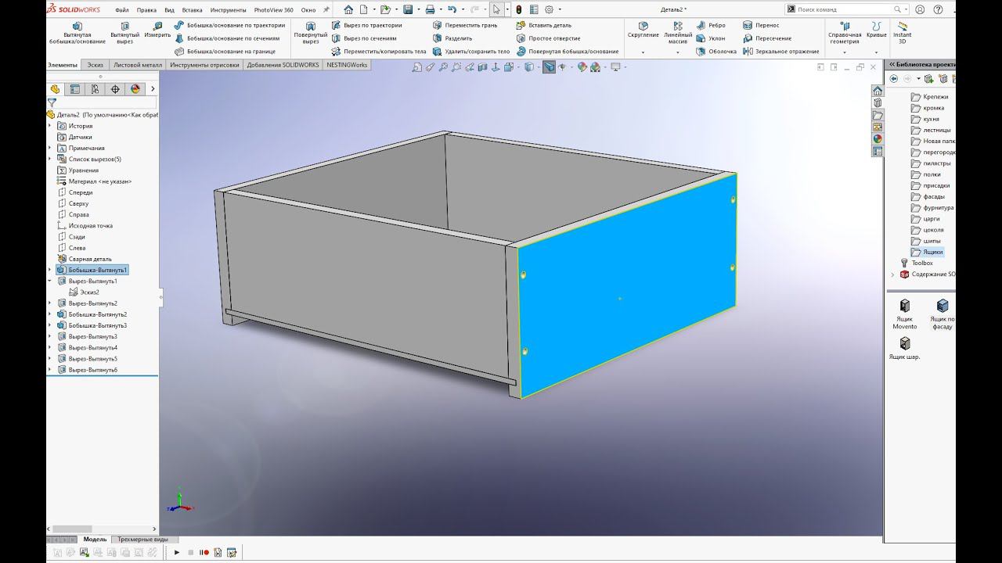Switch to PropertyManager panel tab icon
This screenshot has width=1002, height=563.
tap(75, 89)
